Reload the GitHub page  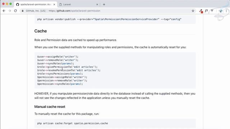(15, 11)
